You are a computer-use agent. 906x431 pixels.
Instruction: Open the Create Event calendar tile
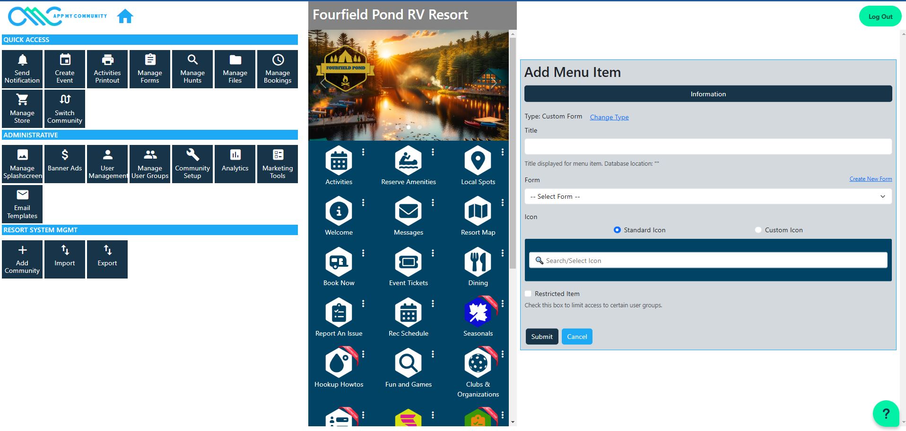click(65, 69)
